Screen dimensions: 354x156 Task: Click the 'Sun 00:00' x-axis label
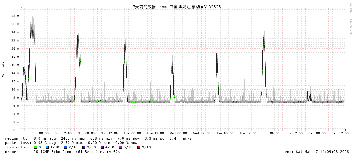[x=40, y=133]
